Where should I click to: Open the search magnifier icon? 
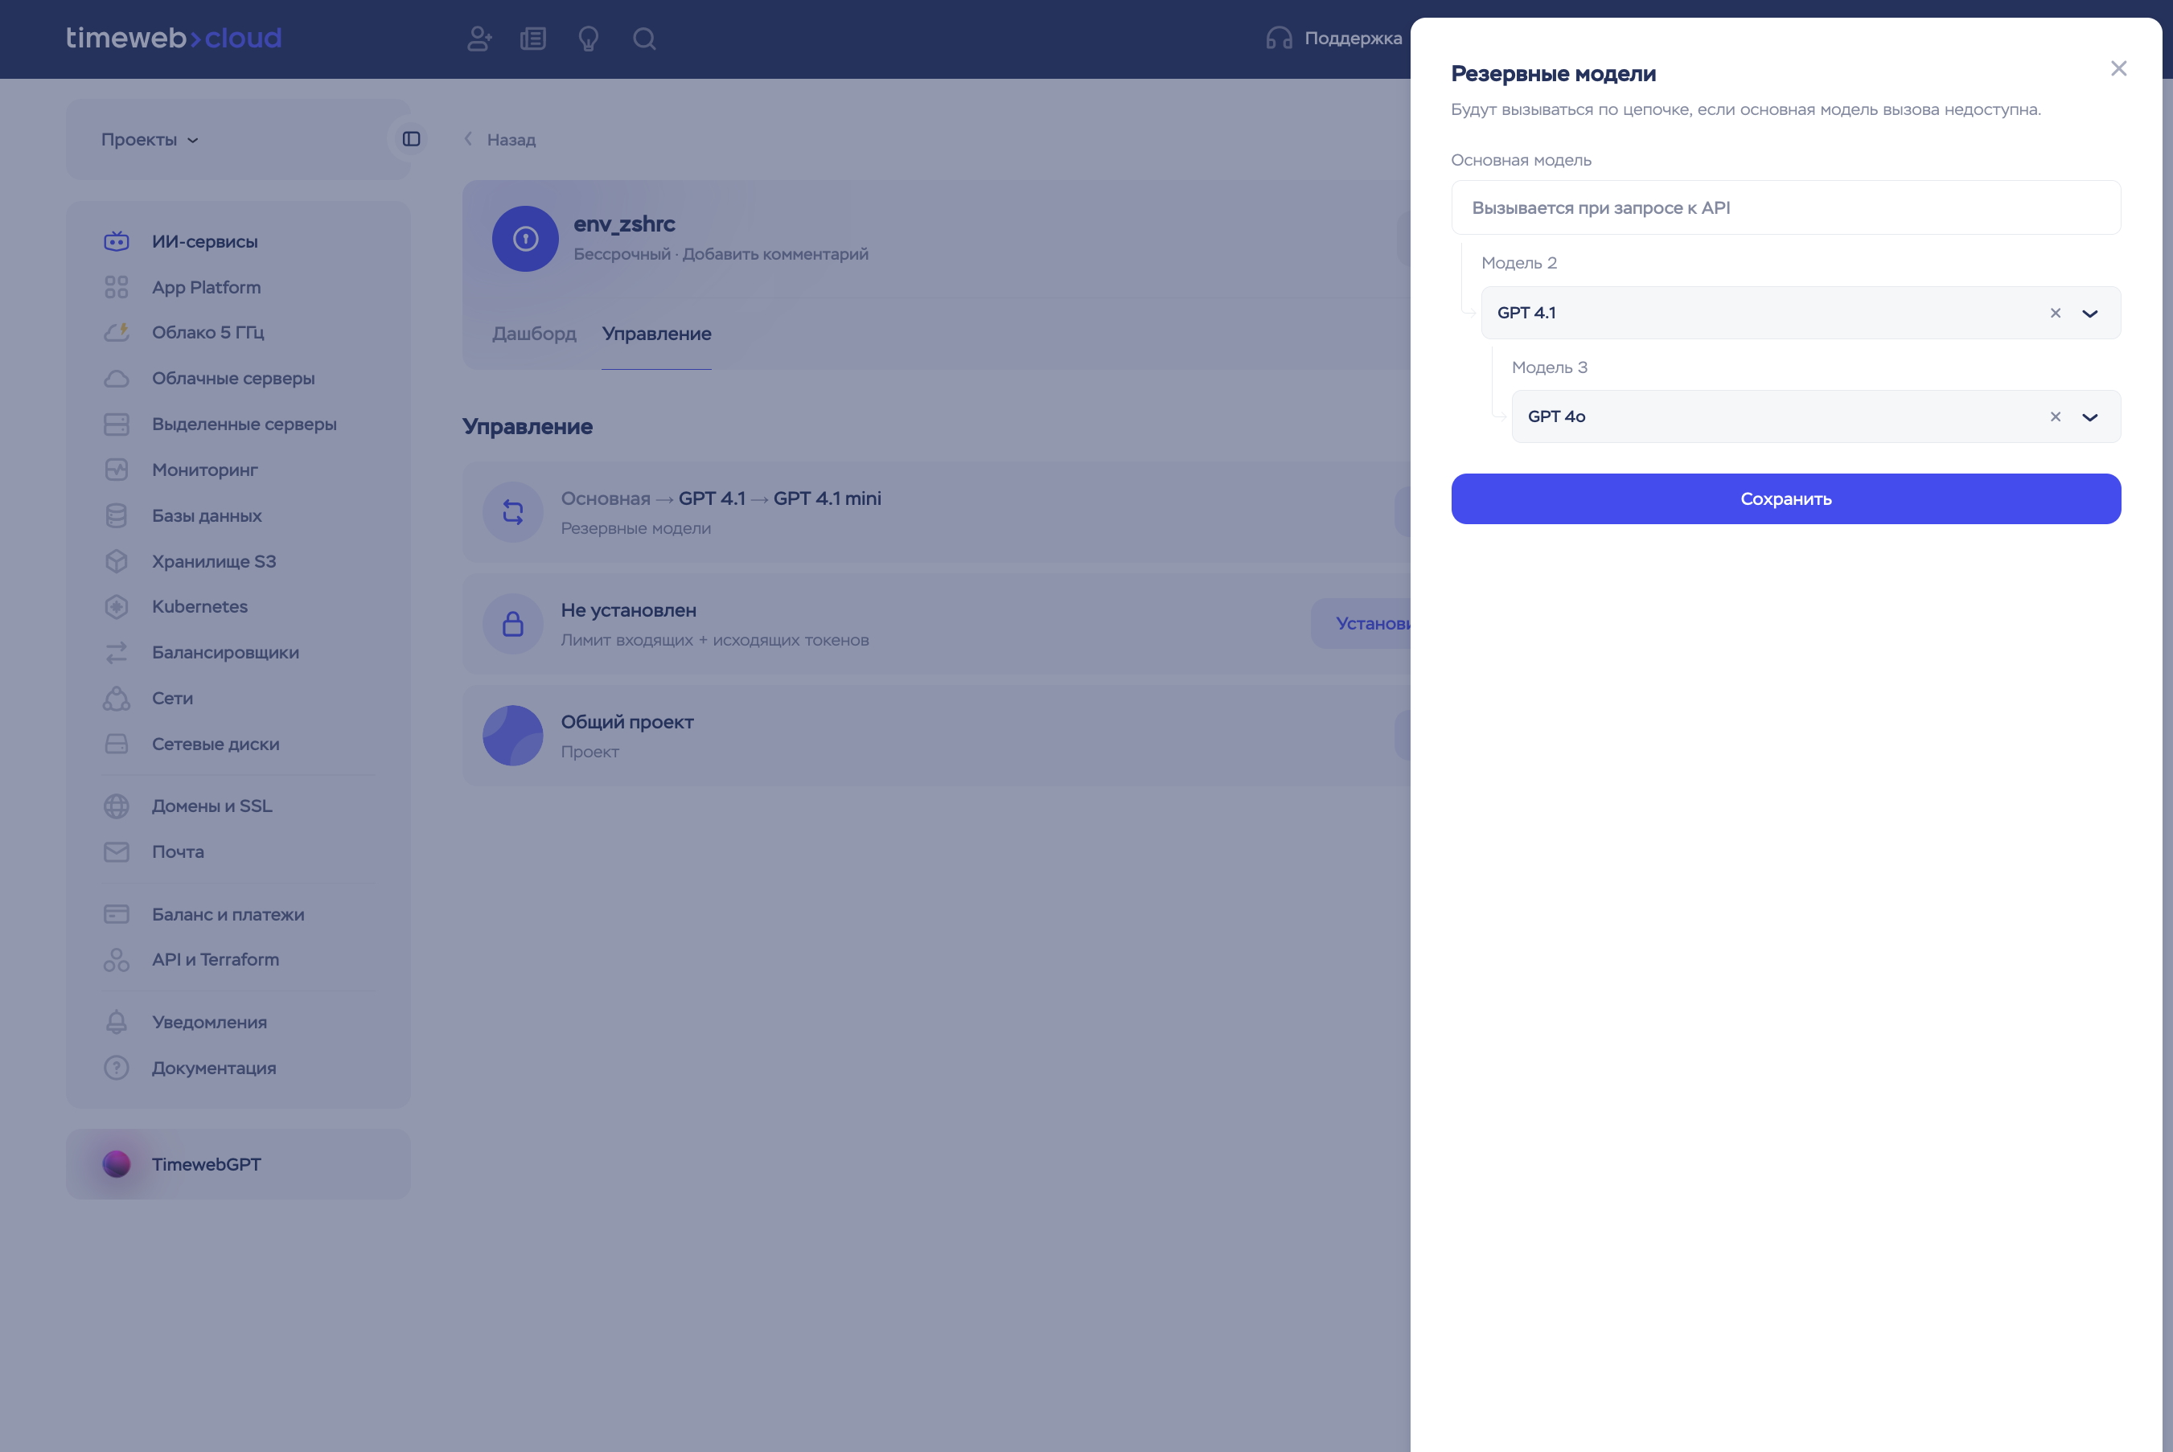[x=645, y=38]
